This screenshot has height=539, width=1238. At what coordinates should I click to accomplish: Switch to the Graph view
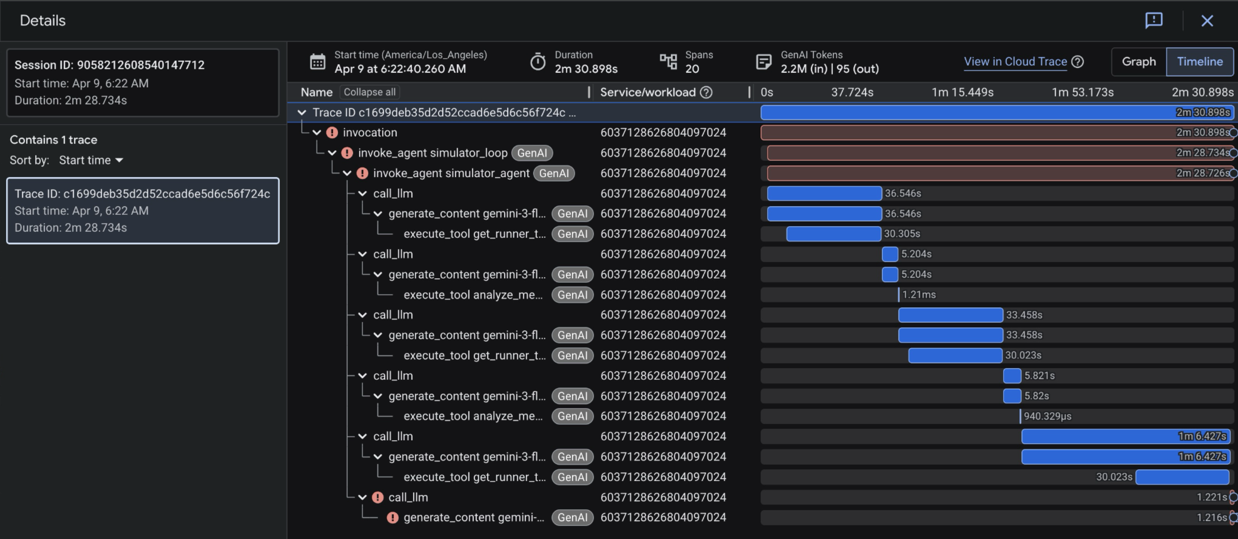coord(1138,62)
